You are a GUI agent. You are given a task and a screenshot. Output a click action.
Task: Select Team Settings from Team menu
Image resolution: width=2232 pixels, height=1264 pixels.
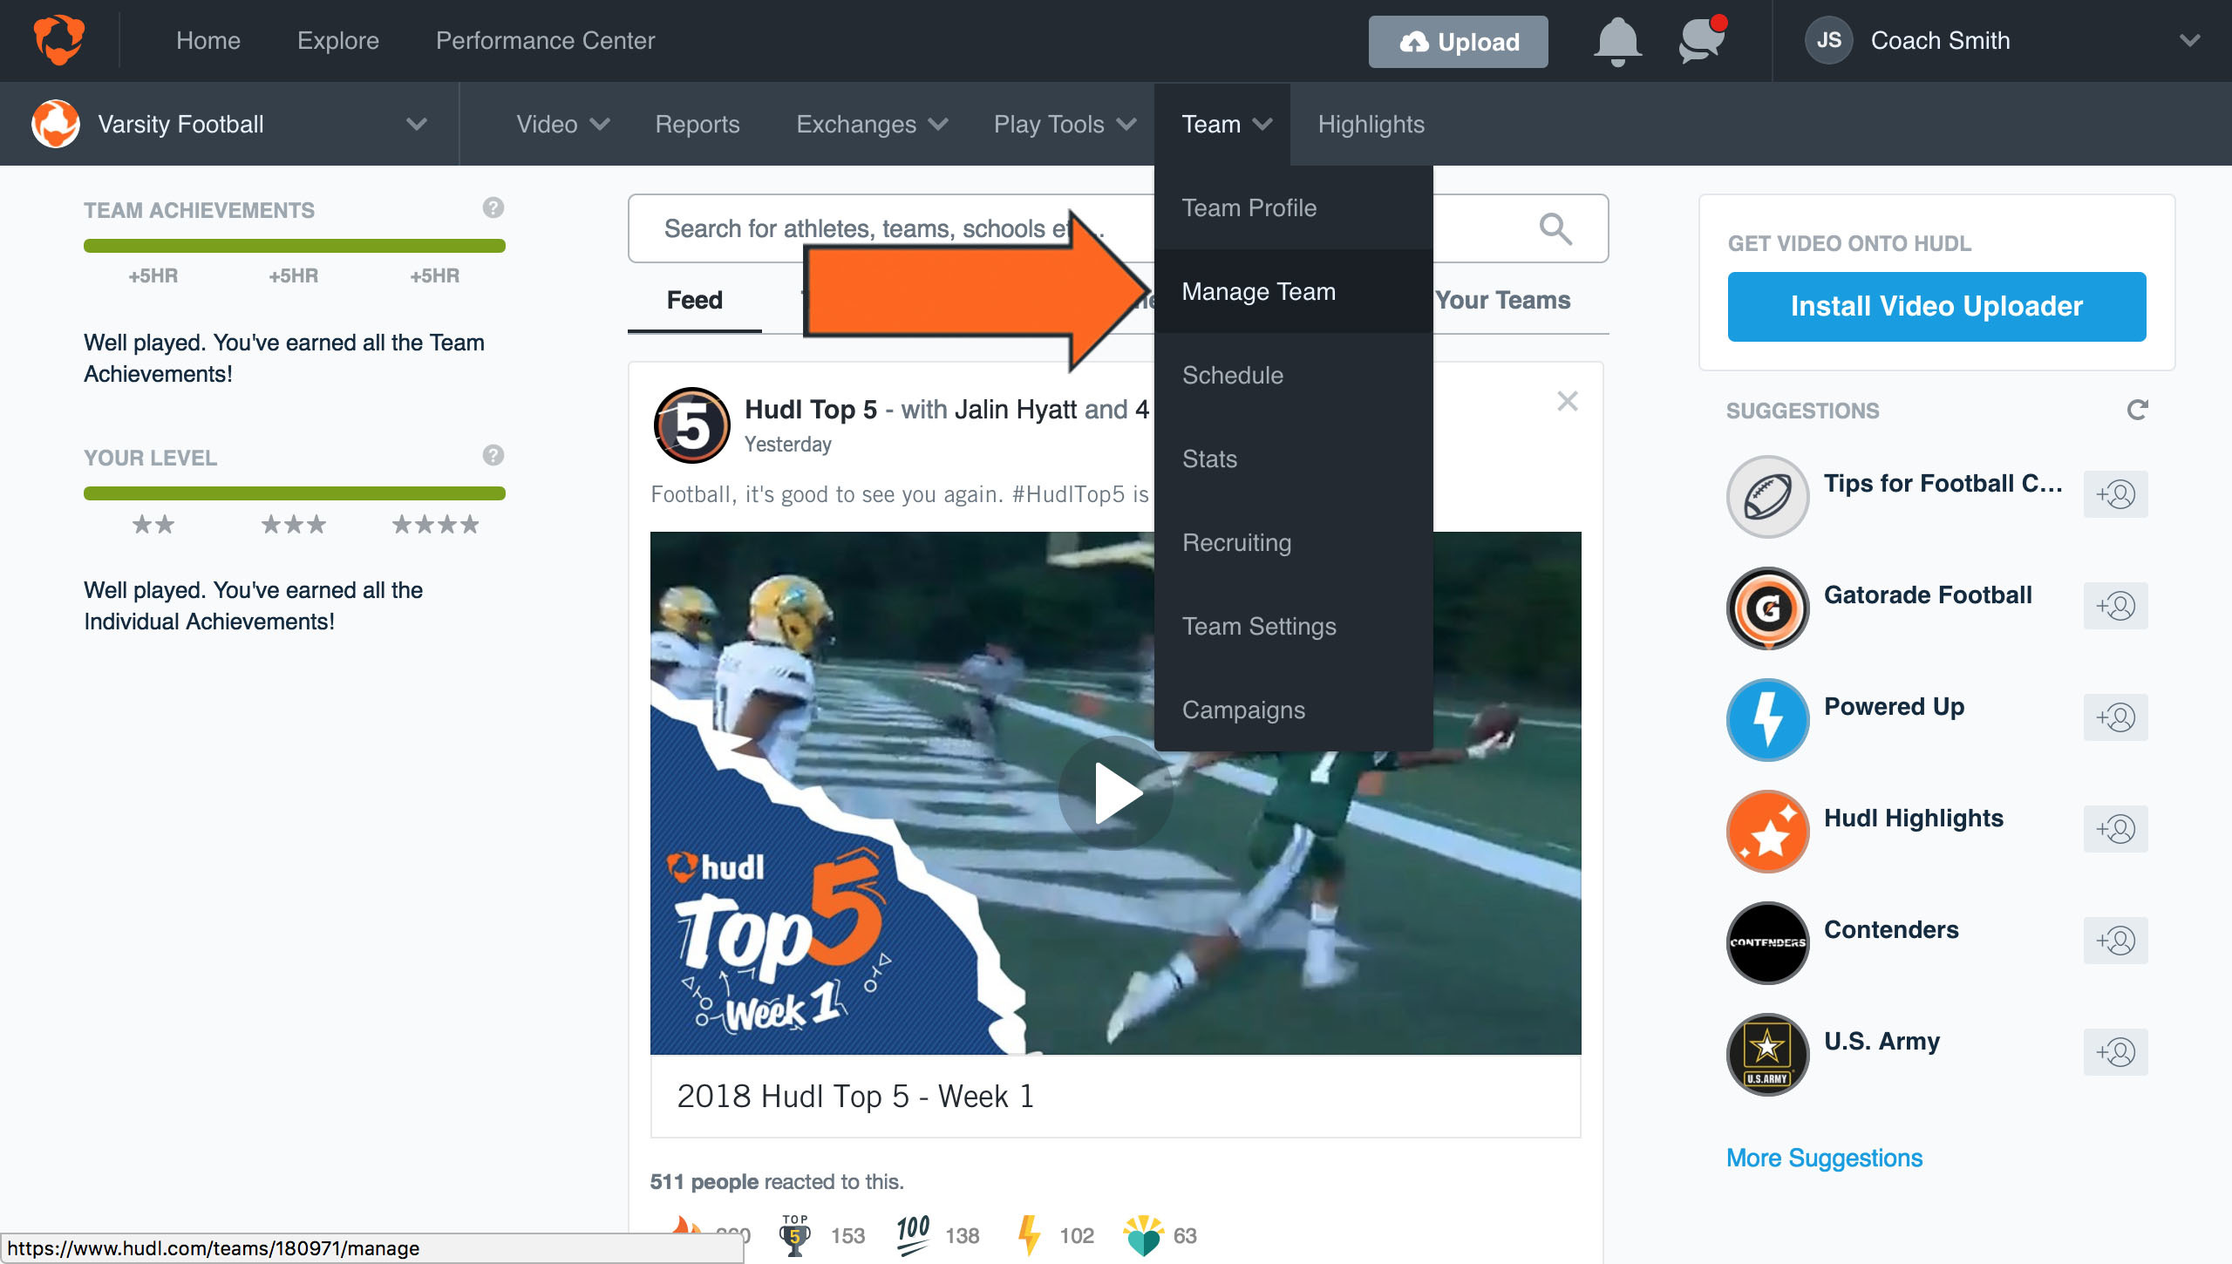coord(1294,626)
